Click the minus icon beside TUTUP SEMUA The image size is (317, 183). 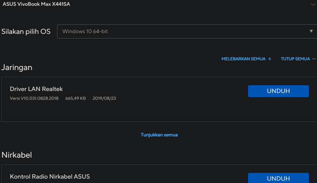click(x=314, y=59)
